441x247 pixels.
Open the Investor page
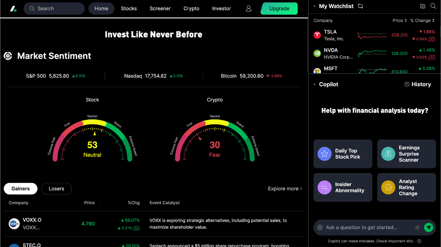[221, 9]
